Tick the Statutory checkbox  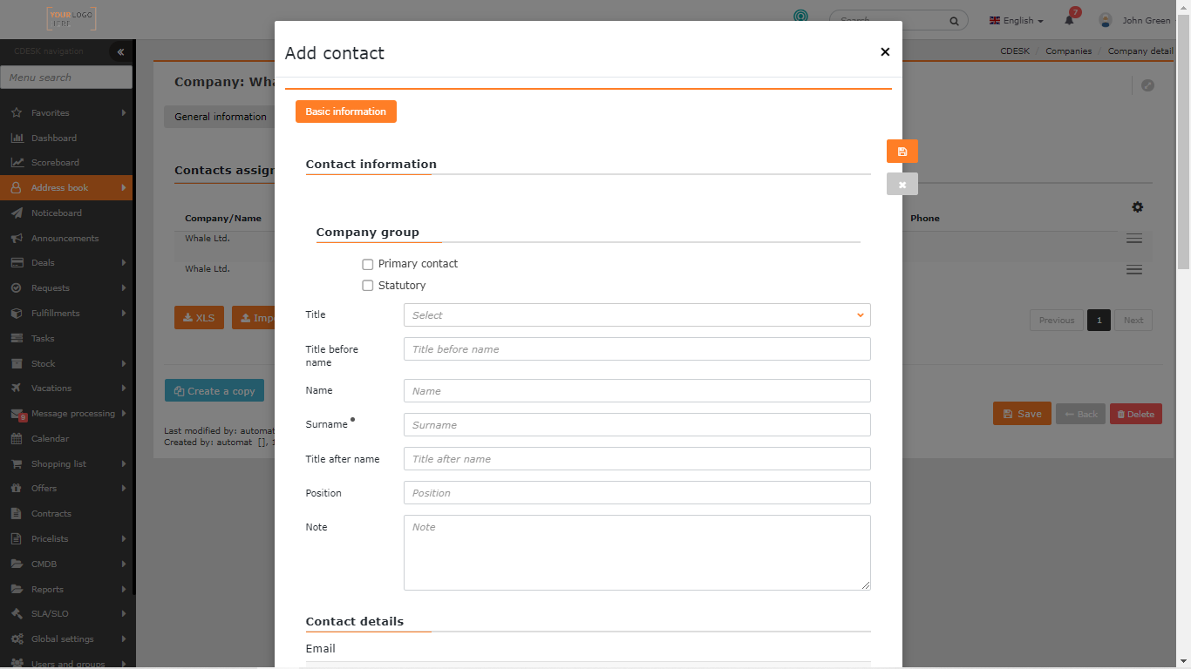[368, 286]
